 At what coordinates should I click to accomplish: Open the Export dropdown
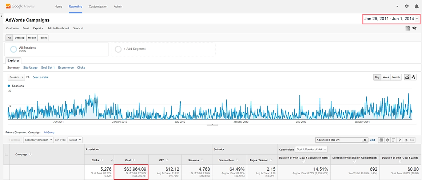click(x=38, y=28)
